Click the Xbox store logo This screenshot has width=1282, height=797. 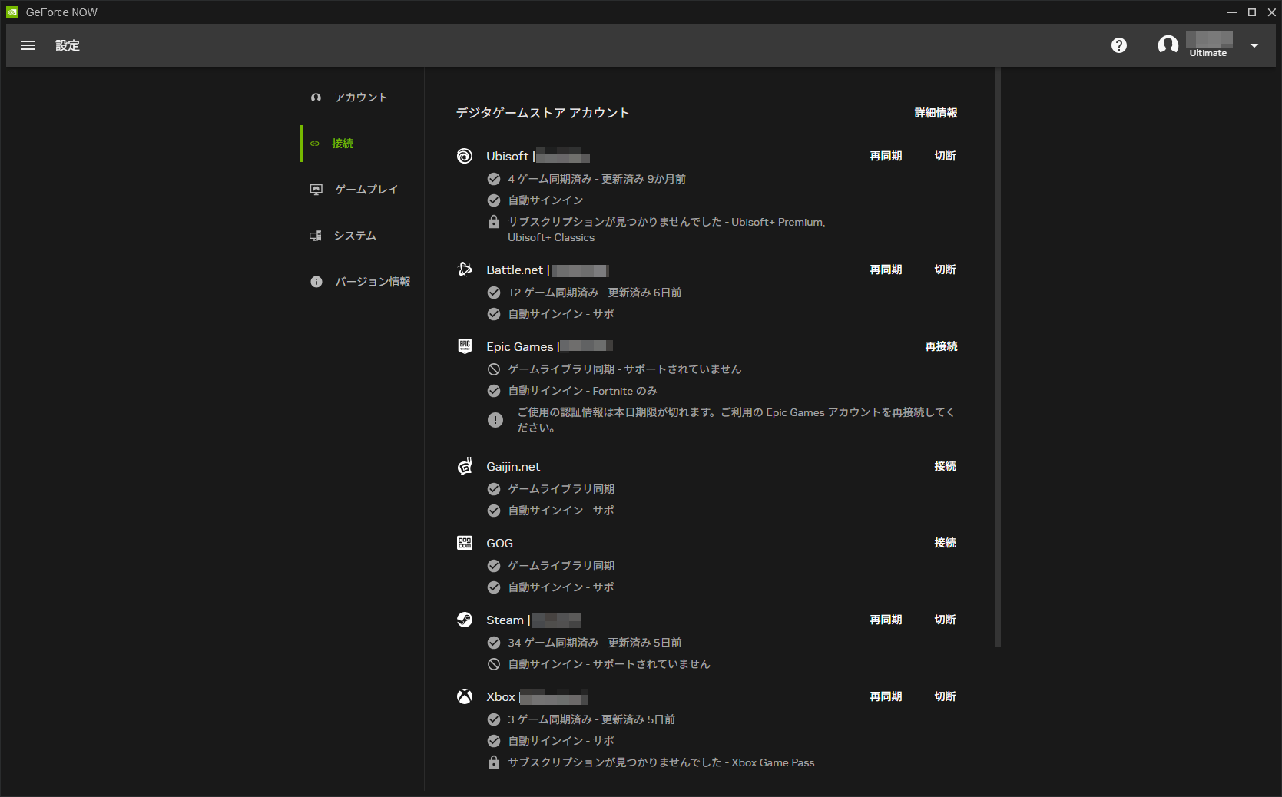(x=465, y=696)
